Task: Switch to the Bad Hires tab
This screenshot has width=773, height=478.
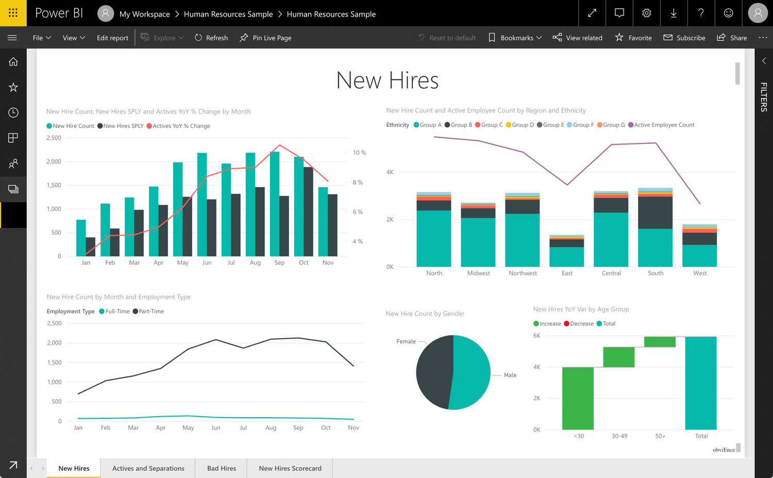Action: click(222, 468)
